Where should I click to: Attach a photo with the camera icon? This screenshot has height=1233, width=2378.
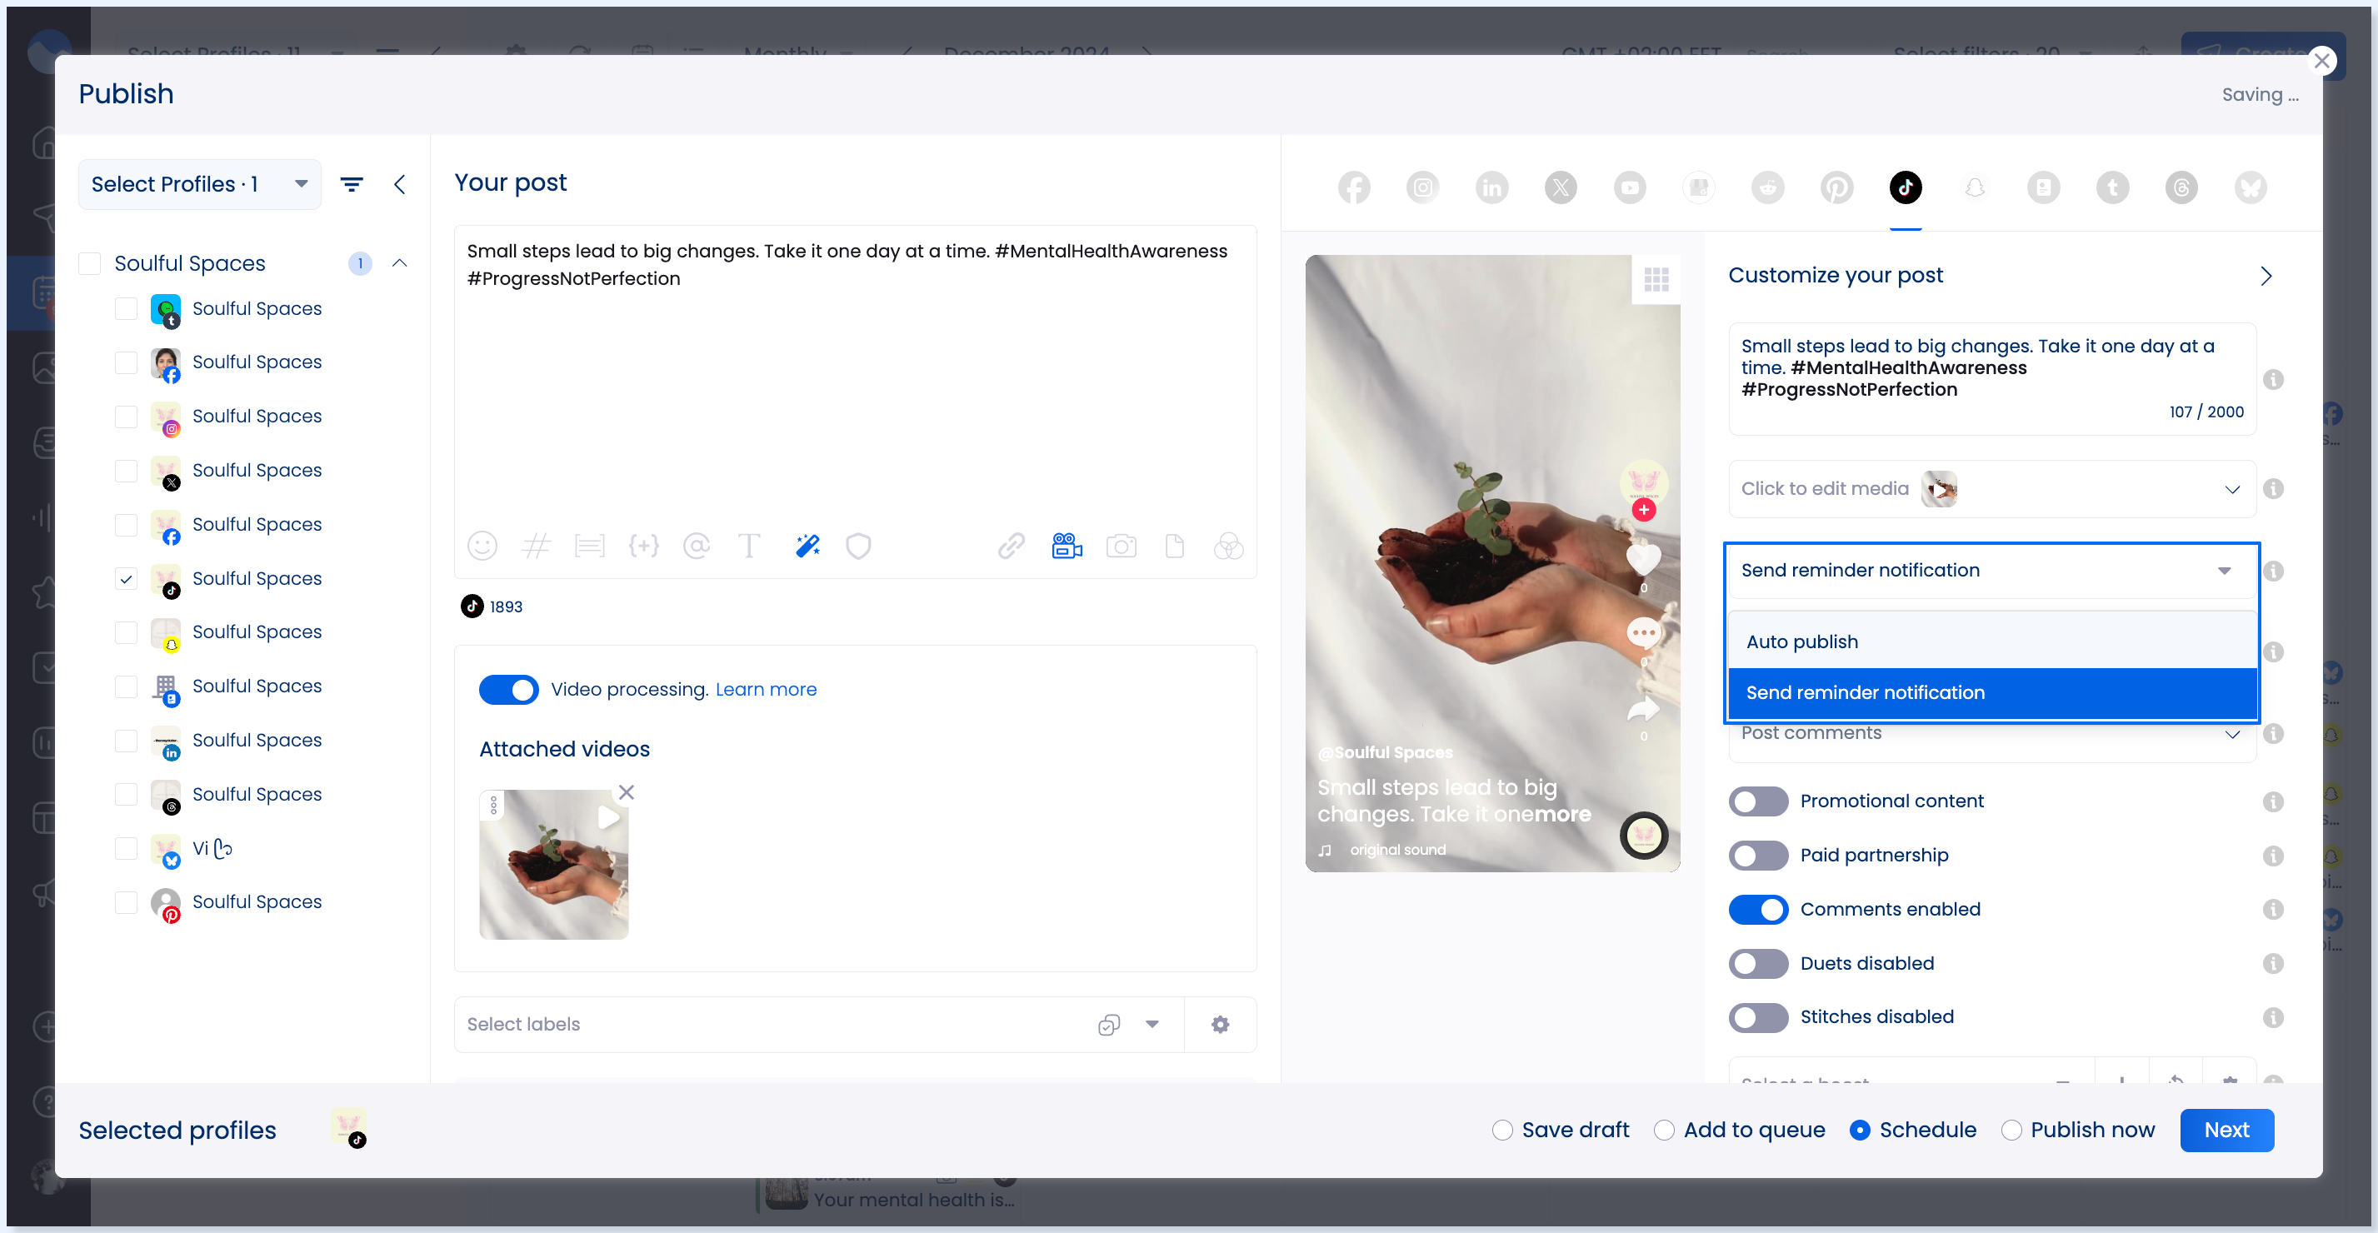pyautogui.click(x=1121, y=547)
